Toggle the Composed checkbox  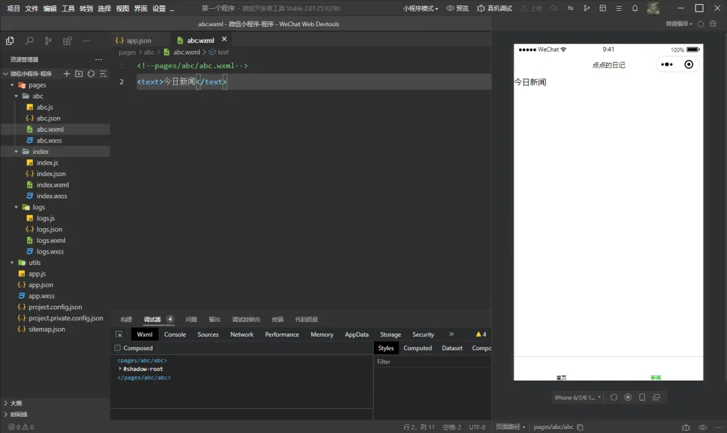pyautogui.click(x=117, y=348)
